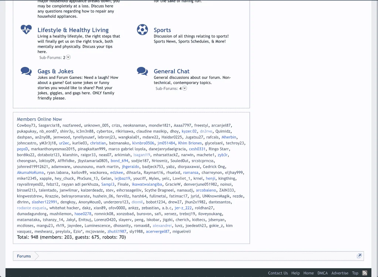Screen dimensions: 378x277
Task: View member zyb3r profile
Action: pos(222,155)
